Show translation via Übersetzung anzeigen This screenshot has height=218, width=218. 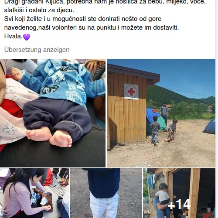tap(37, 50)
